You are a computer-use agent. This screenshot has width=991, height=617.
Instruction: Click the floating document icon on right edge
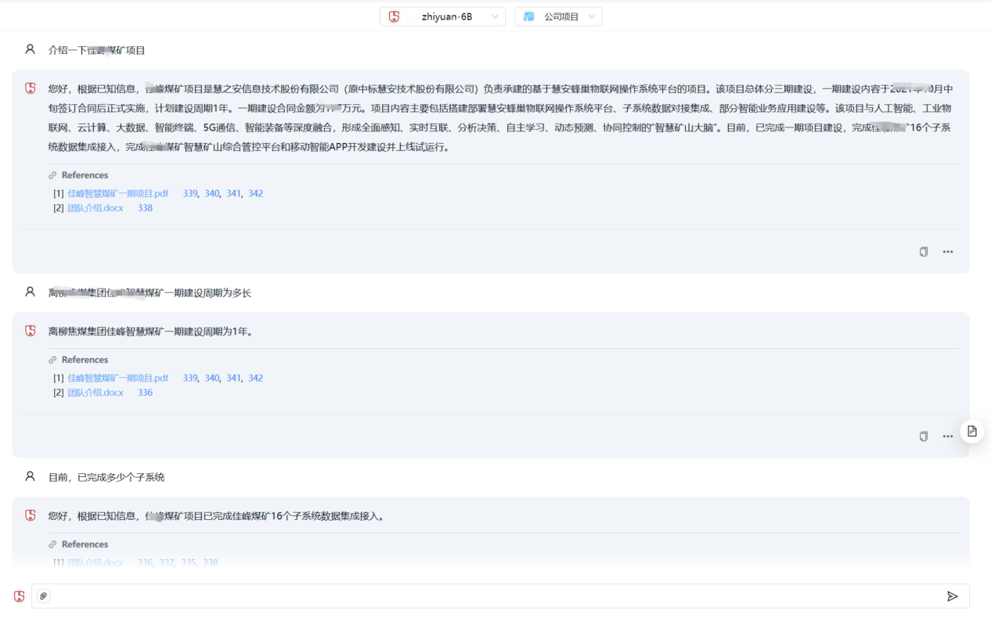pos(971,432)
